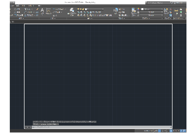Open the Manage (管理) ribbon tab

(x=18, y=6)
